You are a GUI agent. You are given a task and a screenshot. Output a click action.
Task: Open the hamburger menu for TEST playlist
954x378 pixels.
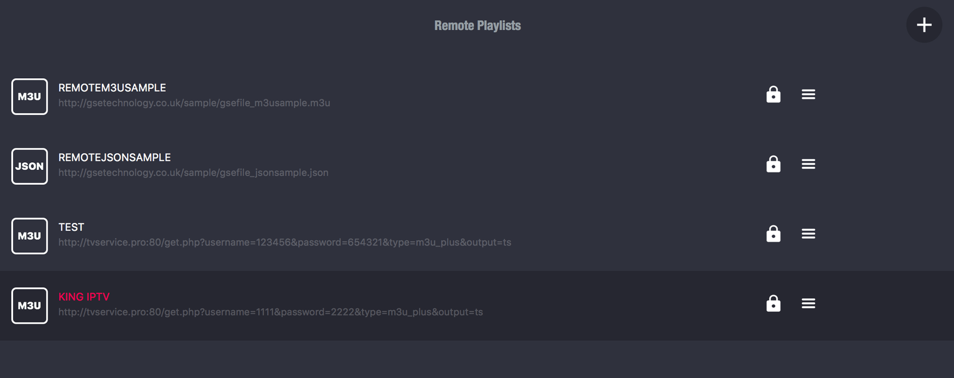(808, 234)
